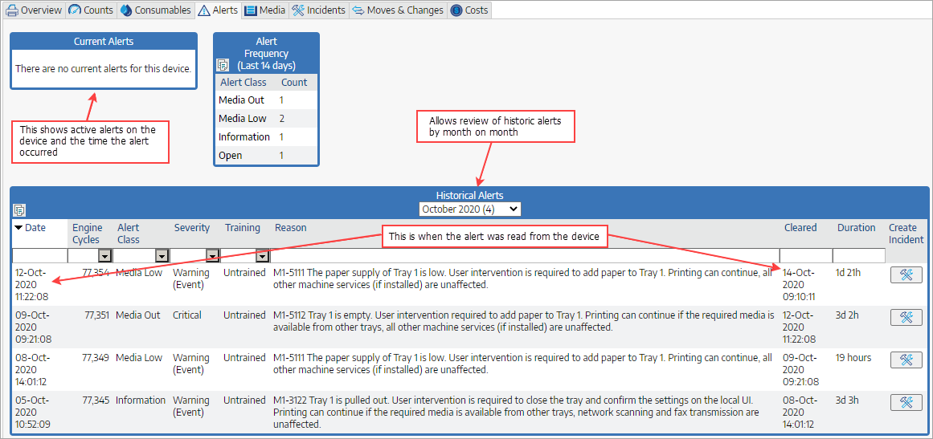Click the Duration filter input field

pyautogui.click(x=858, y=255)
